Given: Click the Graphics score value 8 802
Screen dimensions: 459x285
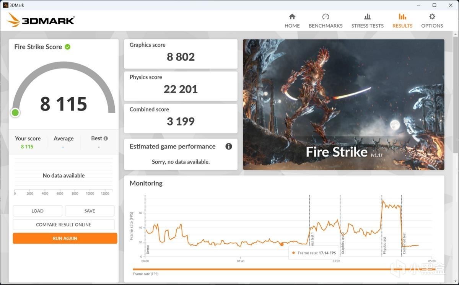Looking at the screenshot, I should pos(181,57).
